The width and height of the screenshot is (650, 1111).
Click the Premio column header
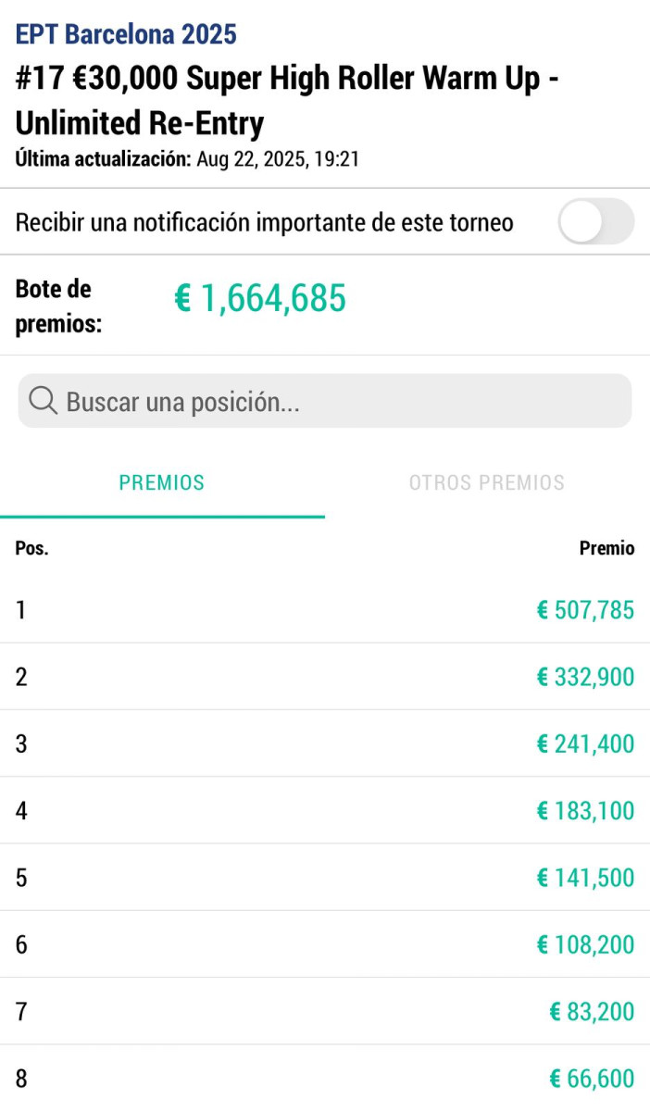click(606, 548)
